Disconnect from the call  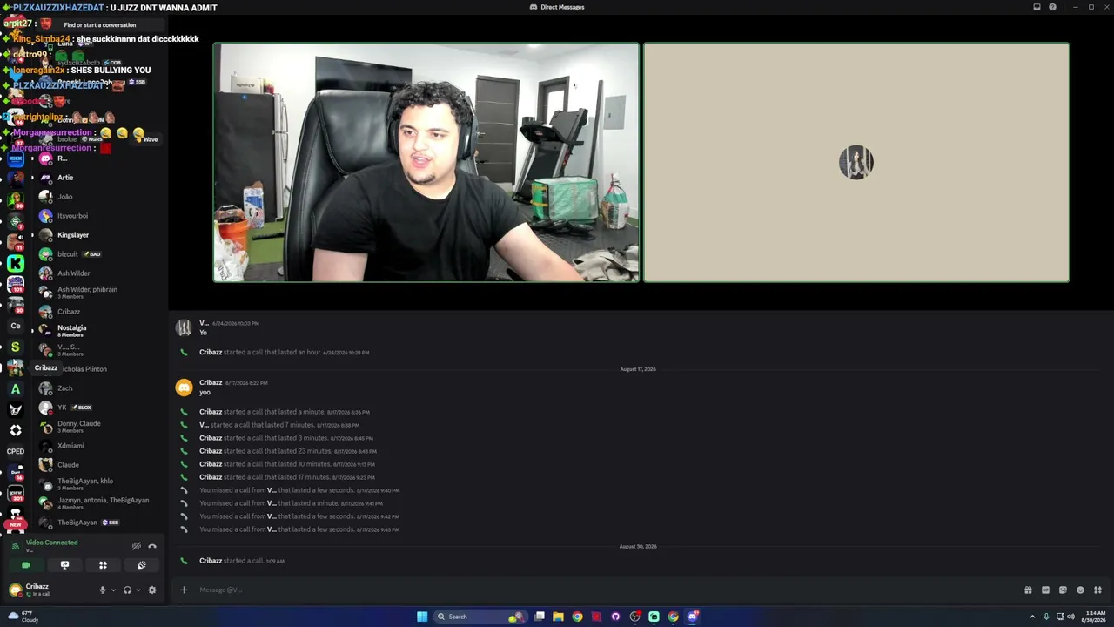pos(152,546)
